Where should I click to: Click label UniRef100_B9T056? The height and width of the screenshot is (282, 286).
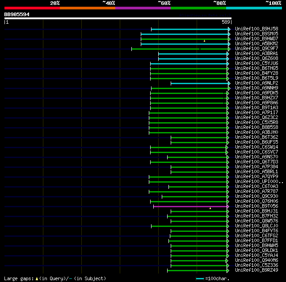pyautogui.click(x=257, y=206)
